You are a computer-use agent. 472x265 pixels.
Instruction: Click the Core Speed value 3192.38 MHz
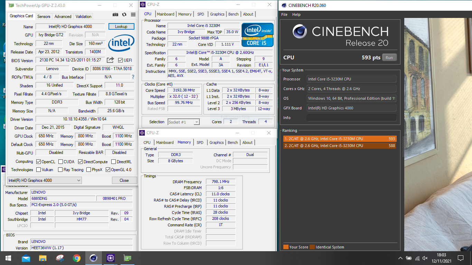[184, 90]
